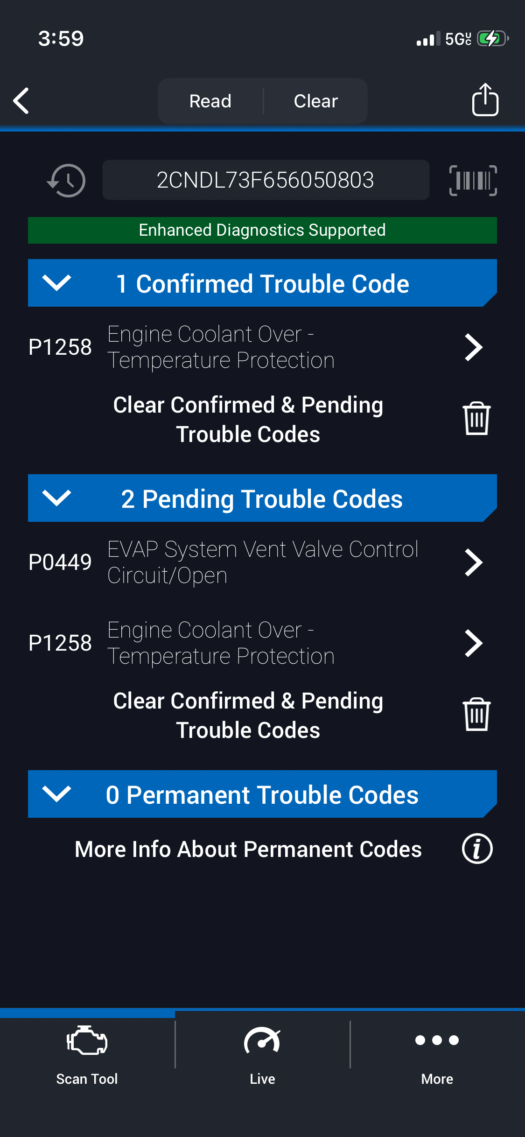Collapse the Confirmed Trouble Code section
This screenshot has height=1137, width=525.
(x=56, y=283)
